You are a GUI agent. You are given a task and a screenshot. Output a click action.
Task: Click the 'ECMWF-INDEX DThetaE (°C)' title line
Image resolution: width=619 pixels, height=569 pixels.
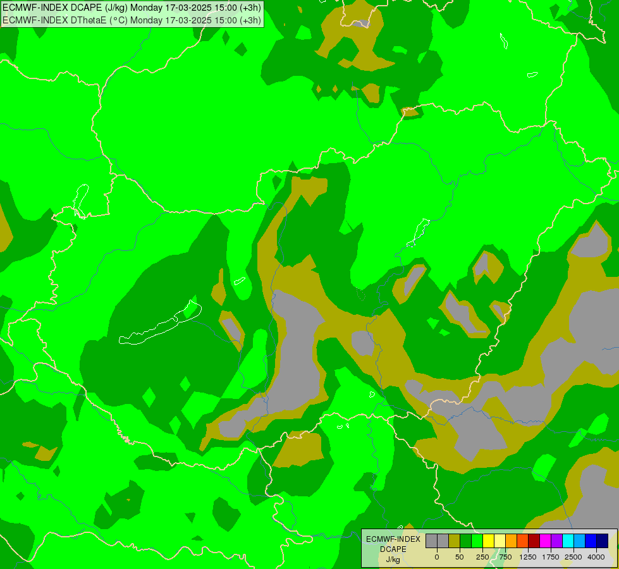click(x=132, y=20)
